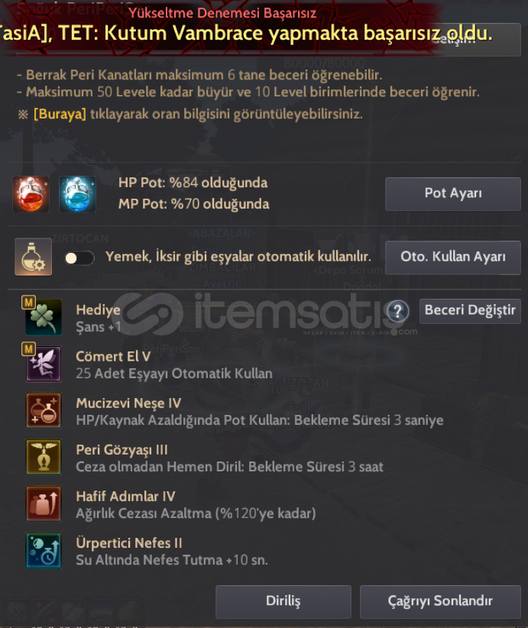Select the Hediye clover skill icon
528x628 pixels.
pyautogui.click(x=44, y=317)
